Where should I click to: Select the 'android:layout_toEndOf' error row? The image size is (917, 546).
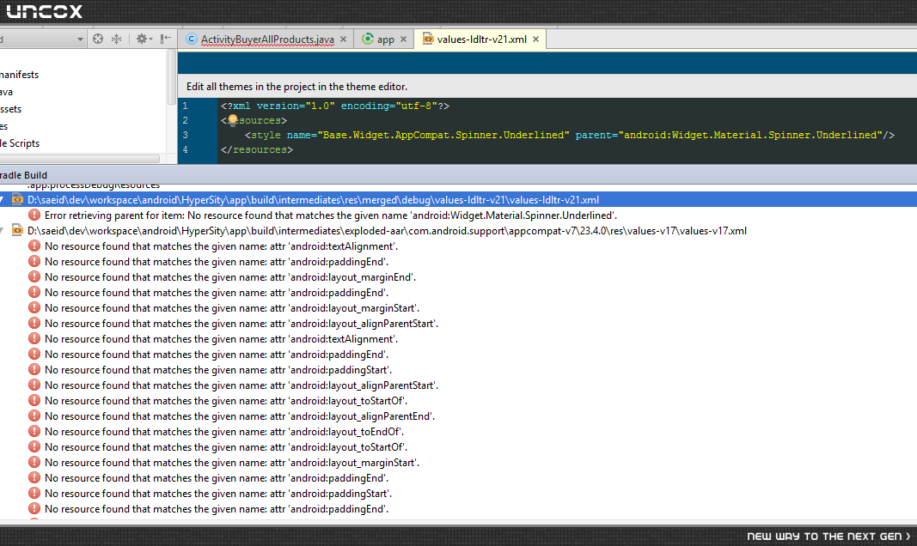click(x=224, y=432)
